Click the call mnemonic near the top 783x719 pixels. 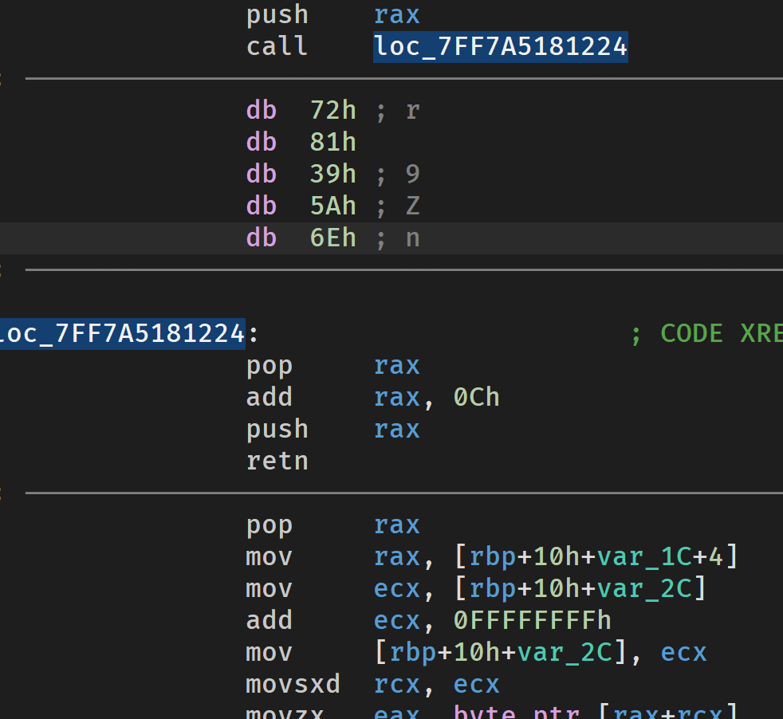pos(277,47)
